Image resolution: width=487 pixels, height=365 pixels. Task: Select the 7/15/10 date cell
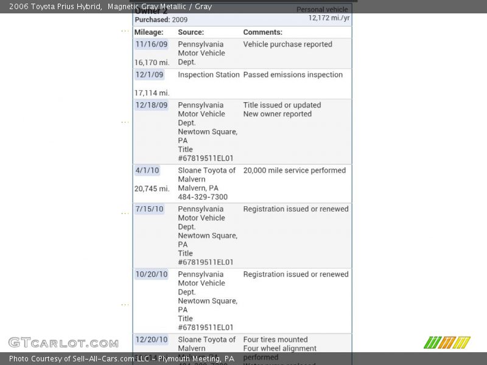pyautogui.click(x=149, y=209)
